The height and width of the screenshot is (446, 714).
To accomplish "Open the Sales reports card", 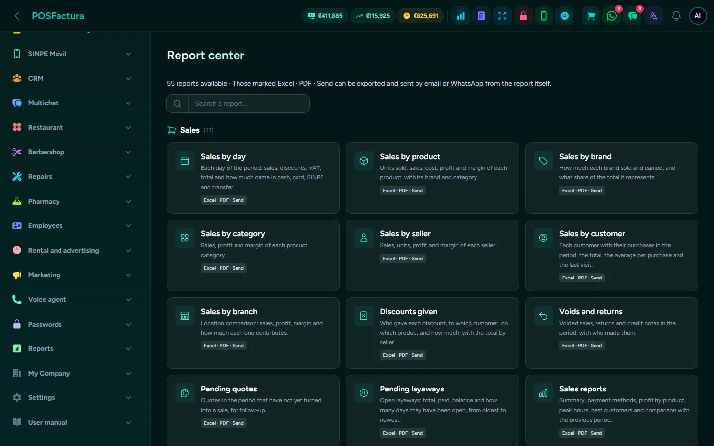I will pyautogui.click(x=611, y=410).
